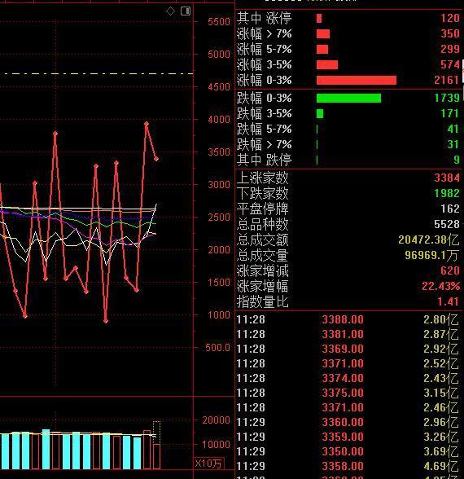
Task: Select the tick row with price 3350.00
Action: click(x=348, y=451)
